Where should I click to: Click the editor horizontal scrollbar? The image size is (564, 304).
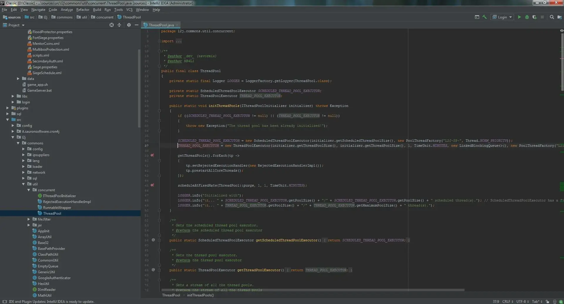pos(313,290)
